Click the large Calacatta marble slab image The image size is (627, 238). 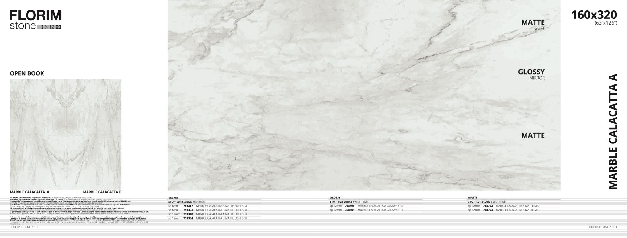coord(339,101)
